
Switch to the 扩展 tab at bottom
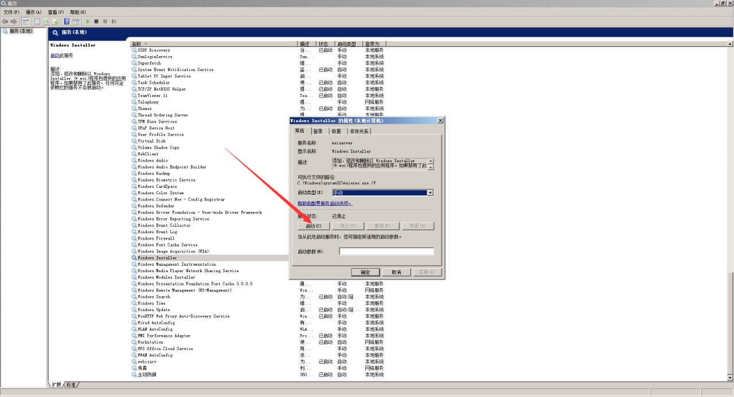56,385
